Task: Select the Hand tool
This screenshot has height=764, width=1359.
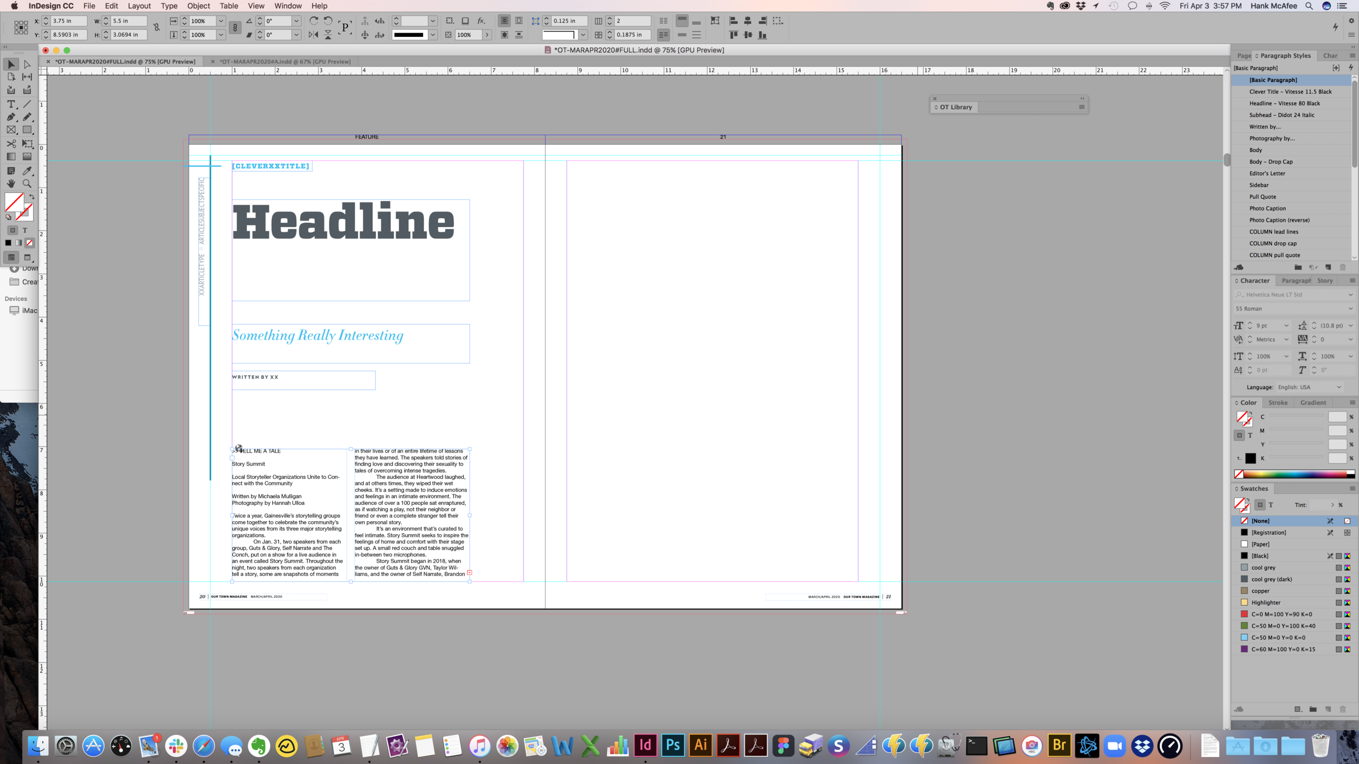Action: point(11,184)
